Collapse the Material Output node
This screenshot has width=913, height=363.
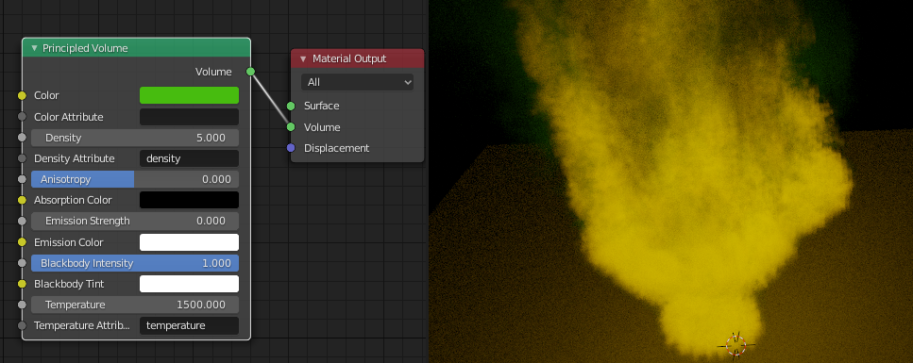click(303, 58)
